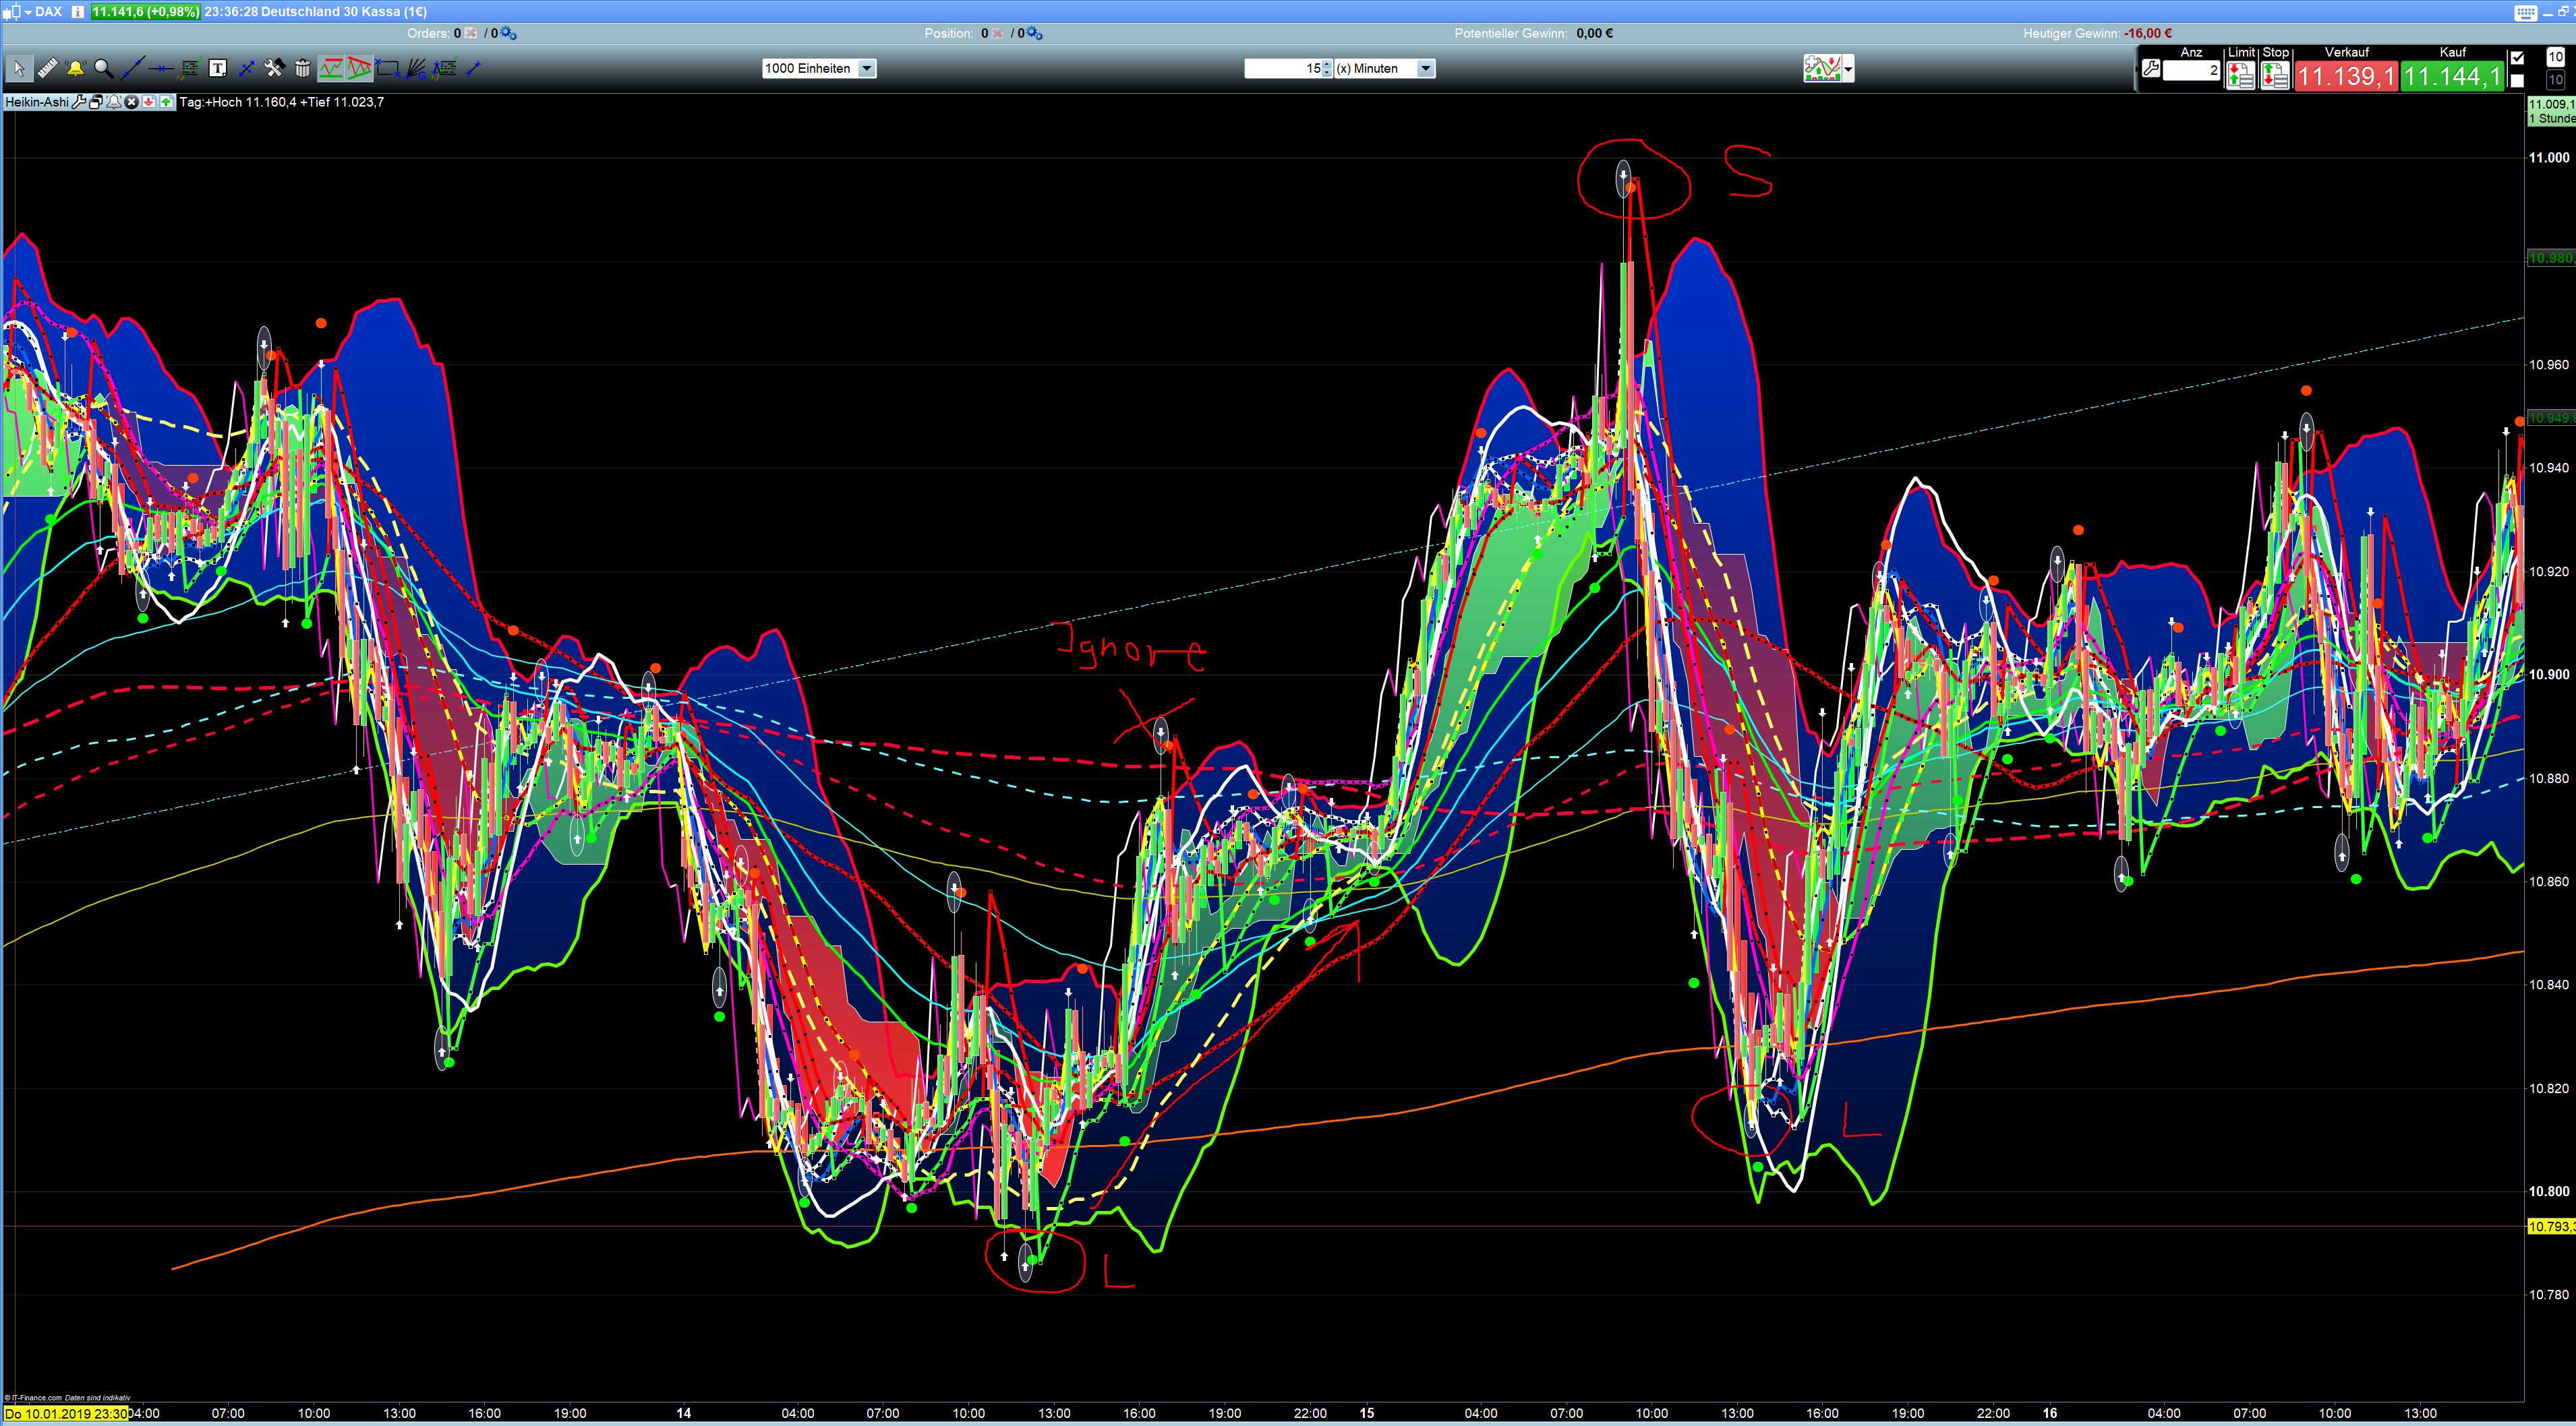Click the green Kauf 11.144,1 button
This screenshot has height=1426, width=2576.
2452,76
